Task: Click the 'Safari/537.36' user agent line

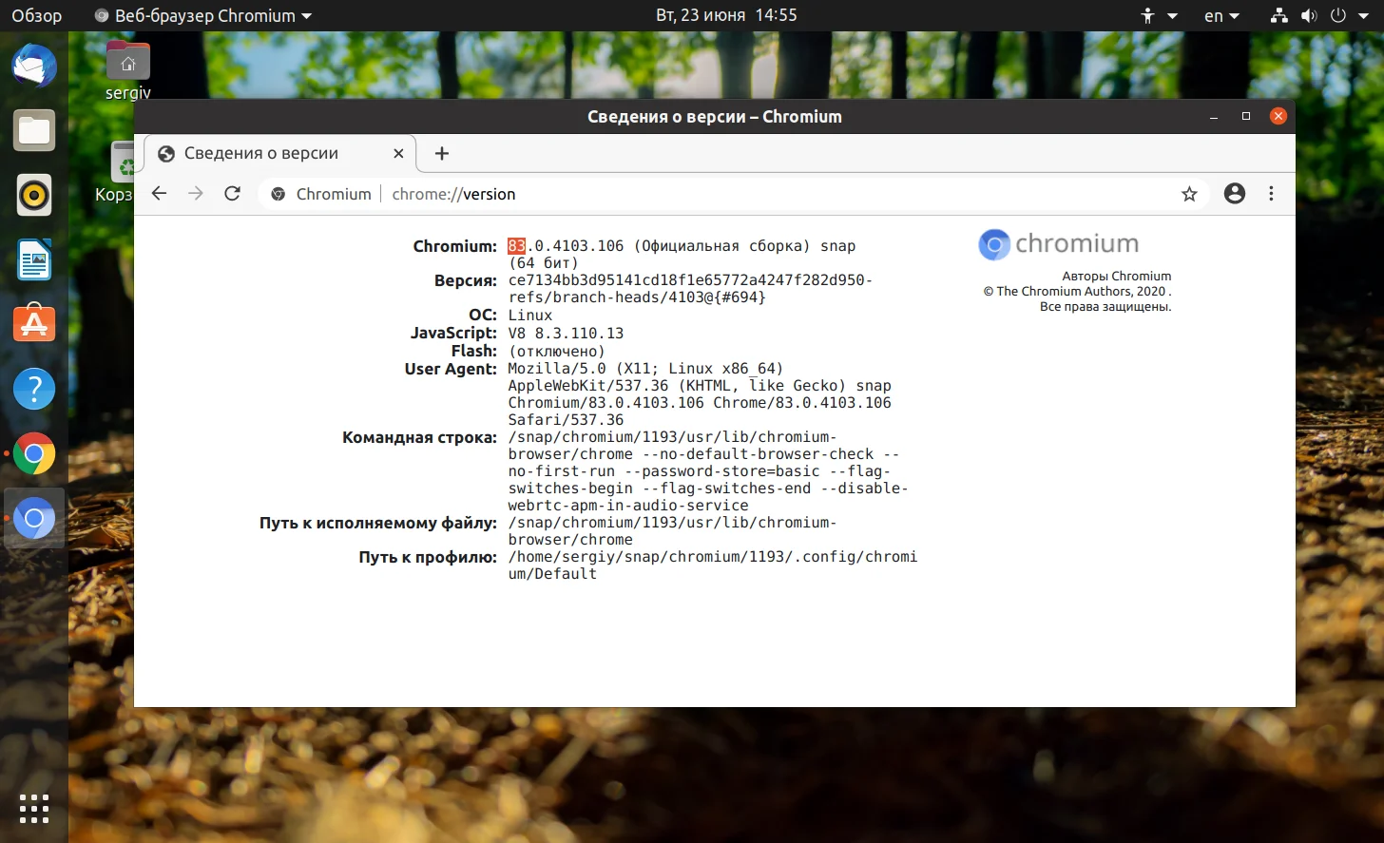Action: pos(566,420)
